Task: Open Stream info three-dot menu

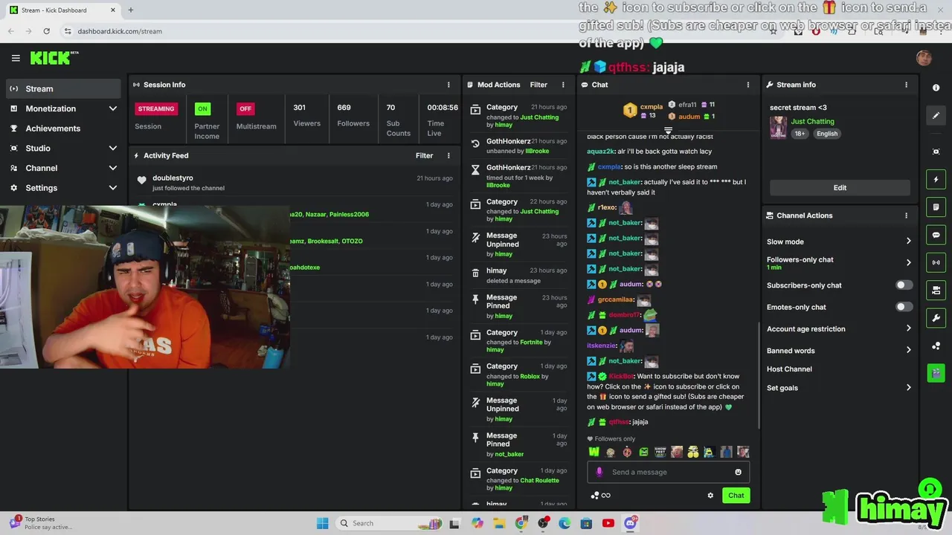Action: coord(906,85)
